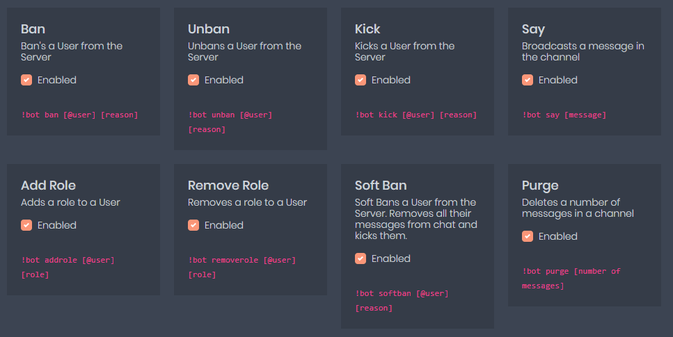The height and width of the screenshot is (337, 673).
Task: Toggle the Unban Enabled checkbox
Action: tap(193, 80)
